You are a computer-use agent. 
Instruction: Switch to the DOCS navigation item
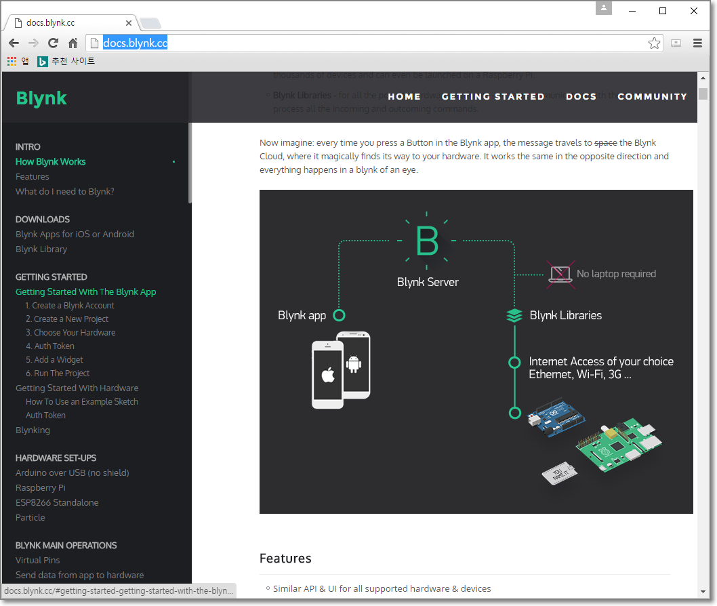(x=581, y=96)
